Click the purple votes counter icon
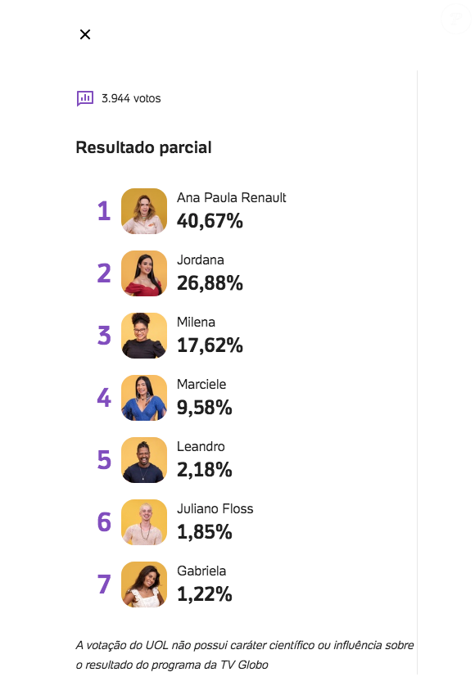The height and width of the screenshot is (695, 475). pyautogui.click(x=85, y=97)
